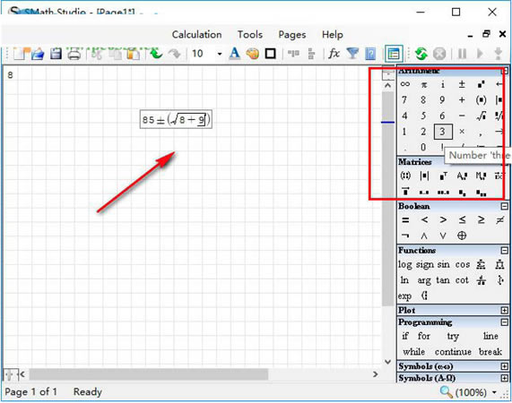Insert the sin function

[443, 264]
